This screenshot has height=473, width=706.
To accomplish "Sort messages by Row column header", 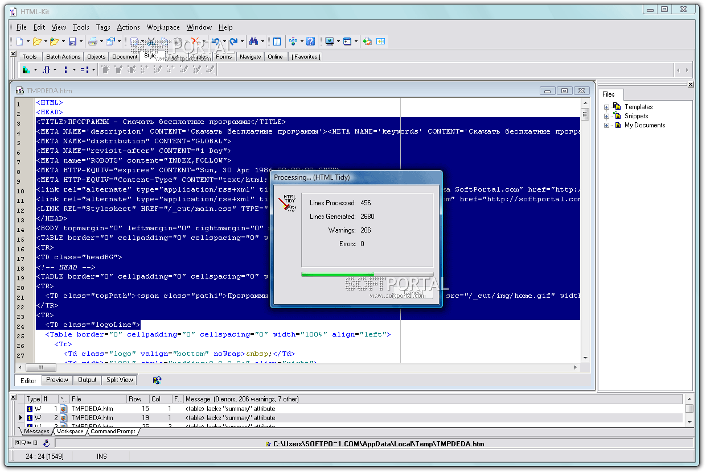I will (x=138, y=399).
